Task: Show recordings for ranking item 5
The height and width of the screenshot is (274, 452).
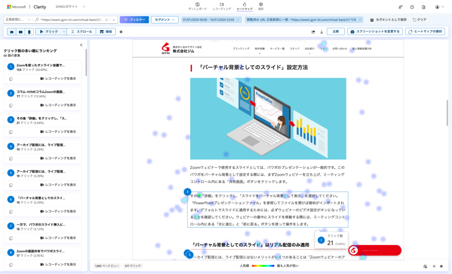Action: click(58, 185)
